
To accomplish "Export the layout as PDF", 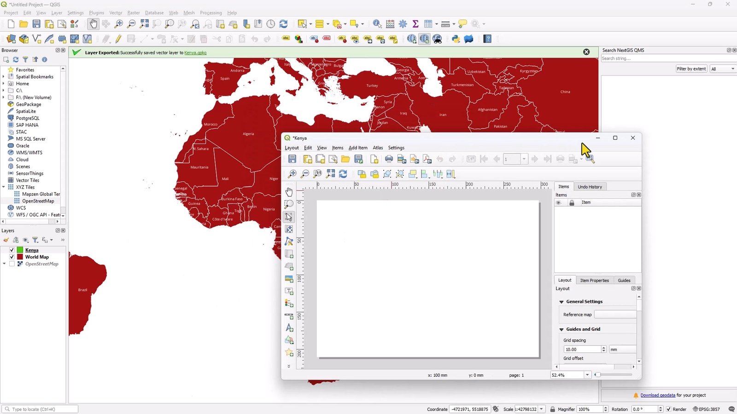I will [427, 159].
